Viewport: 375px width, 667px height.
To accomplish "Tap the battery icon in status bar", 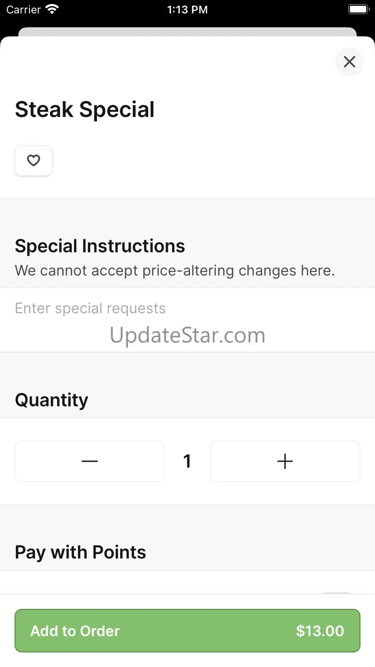I will [x=358, y=9].
